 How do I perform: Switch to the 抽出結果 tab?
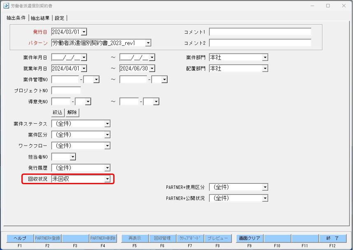point(40,18)
